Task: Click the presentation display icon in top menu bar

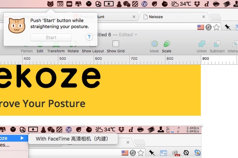Action: pos(78,4)
